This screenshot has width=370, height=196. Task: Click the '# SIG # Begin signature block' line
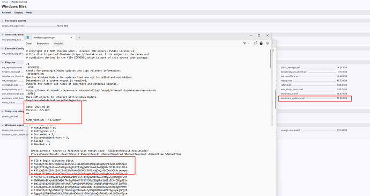point(52,161)
